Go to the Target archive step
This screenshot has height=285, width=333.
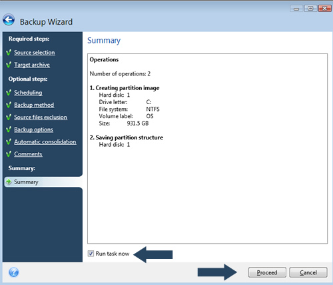pyautogui.click(x=32, y=65)
